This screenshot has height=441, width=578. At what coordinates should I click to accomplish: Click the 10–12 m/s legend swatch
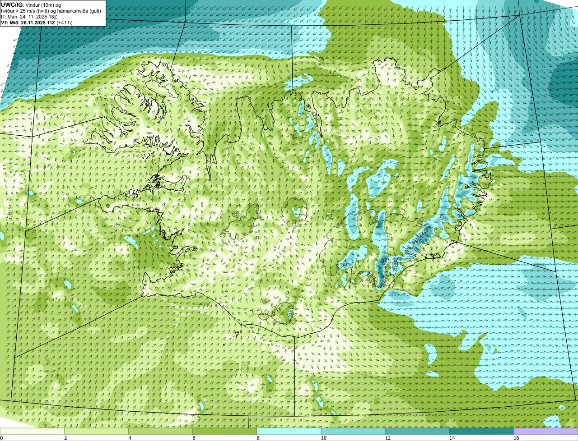[x=353, y=432]
